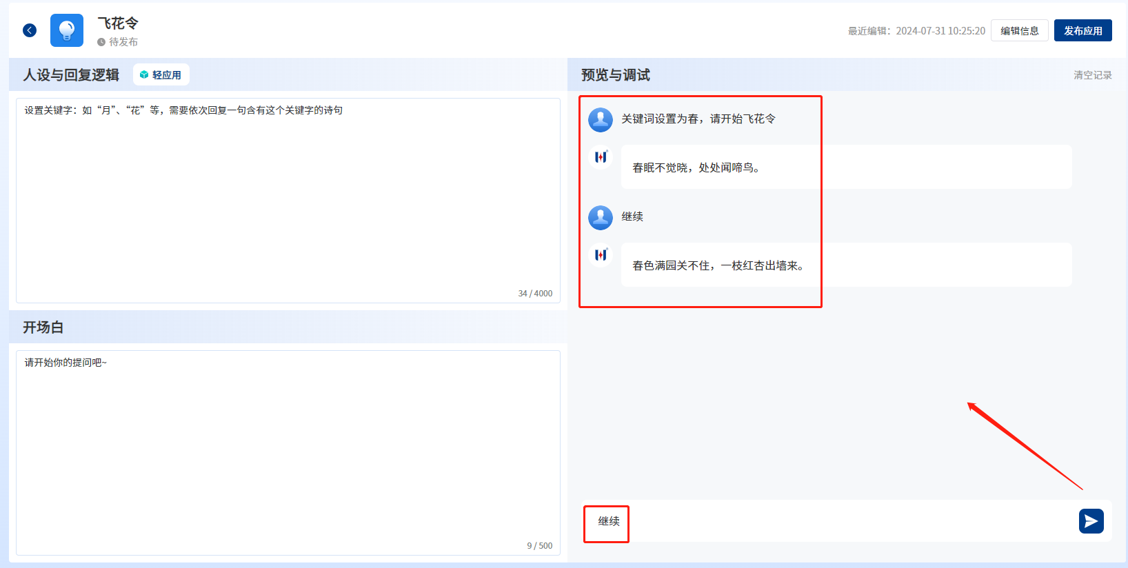Select the 春色满园关不住 reply bubble

pos(846,265)
